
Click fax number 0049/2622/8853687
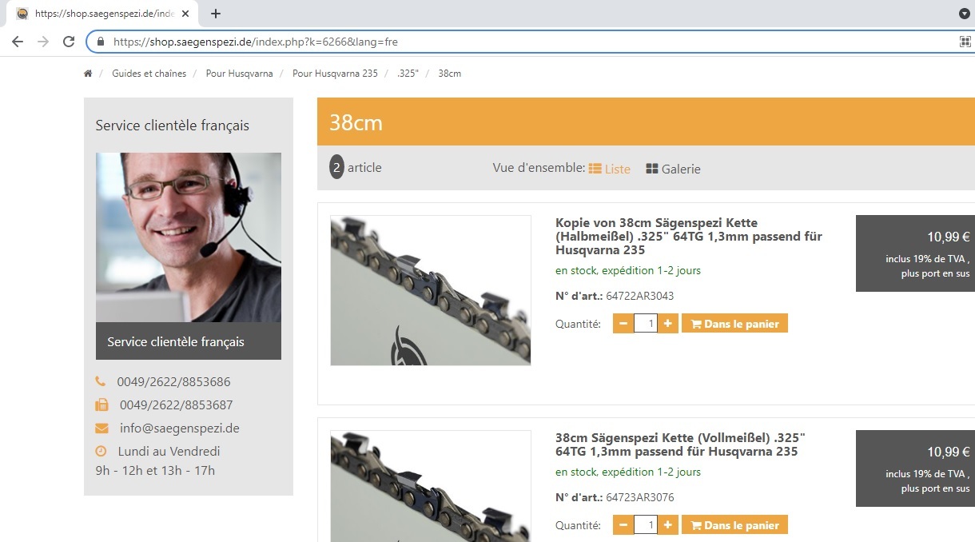tap(176, 405)
